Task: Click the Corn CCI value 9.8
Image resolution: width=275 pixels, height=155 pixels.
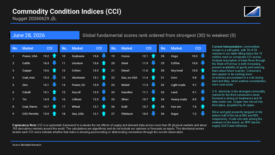Action: click(194, 77)
